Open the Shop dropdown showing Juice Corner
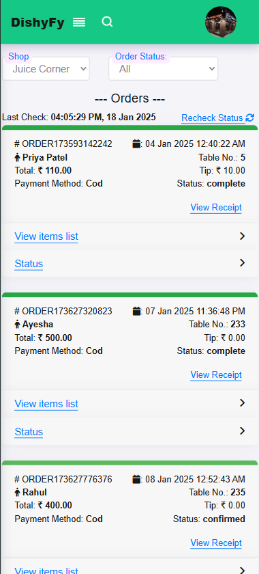The height and width of the screenshot is (574, 259). pyautogui.click(x=46, y=68)
